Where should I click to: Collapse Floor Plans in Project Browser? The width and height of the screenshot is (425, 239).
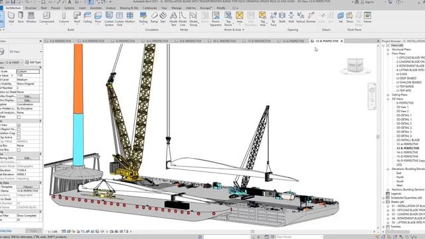click(x=388, y=54)
